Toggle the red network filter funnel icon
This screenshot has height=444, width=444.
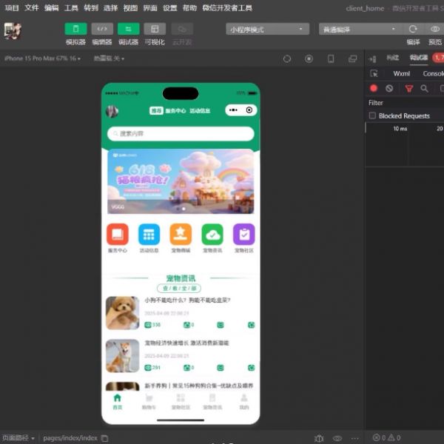point(408,89)
